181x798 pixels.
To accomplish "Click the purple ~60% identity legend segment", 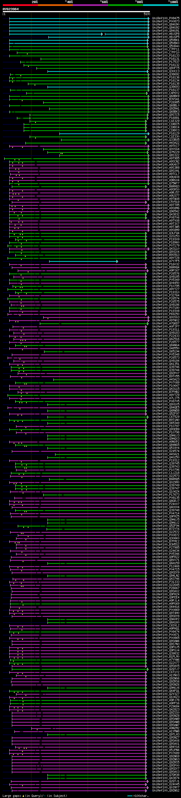I will (x=90, y=5).
